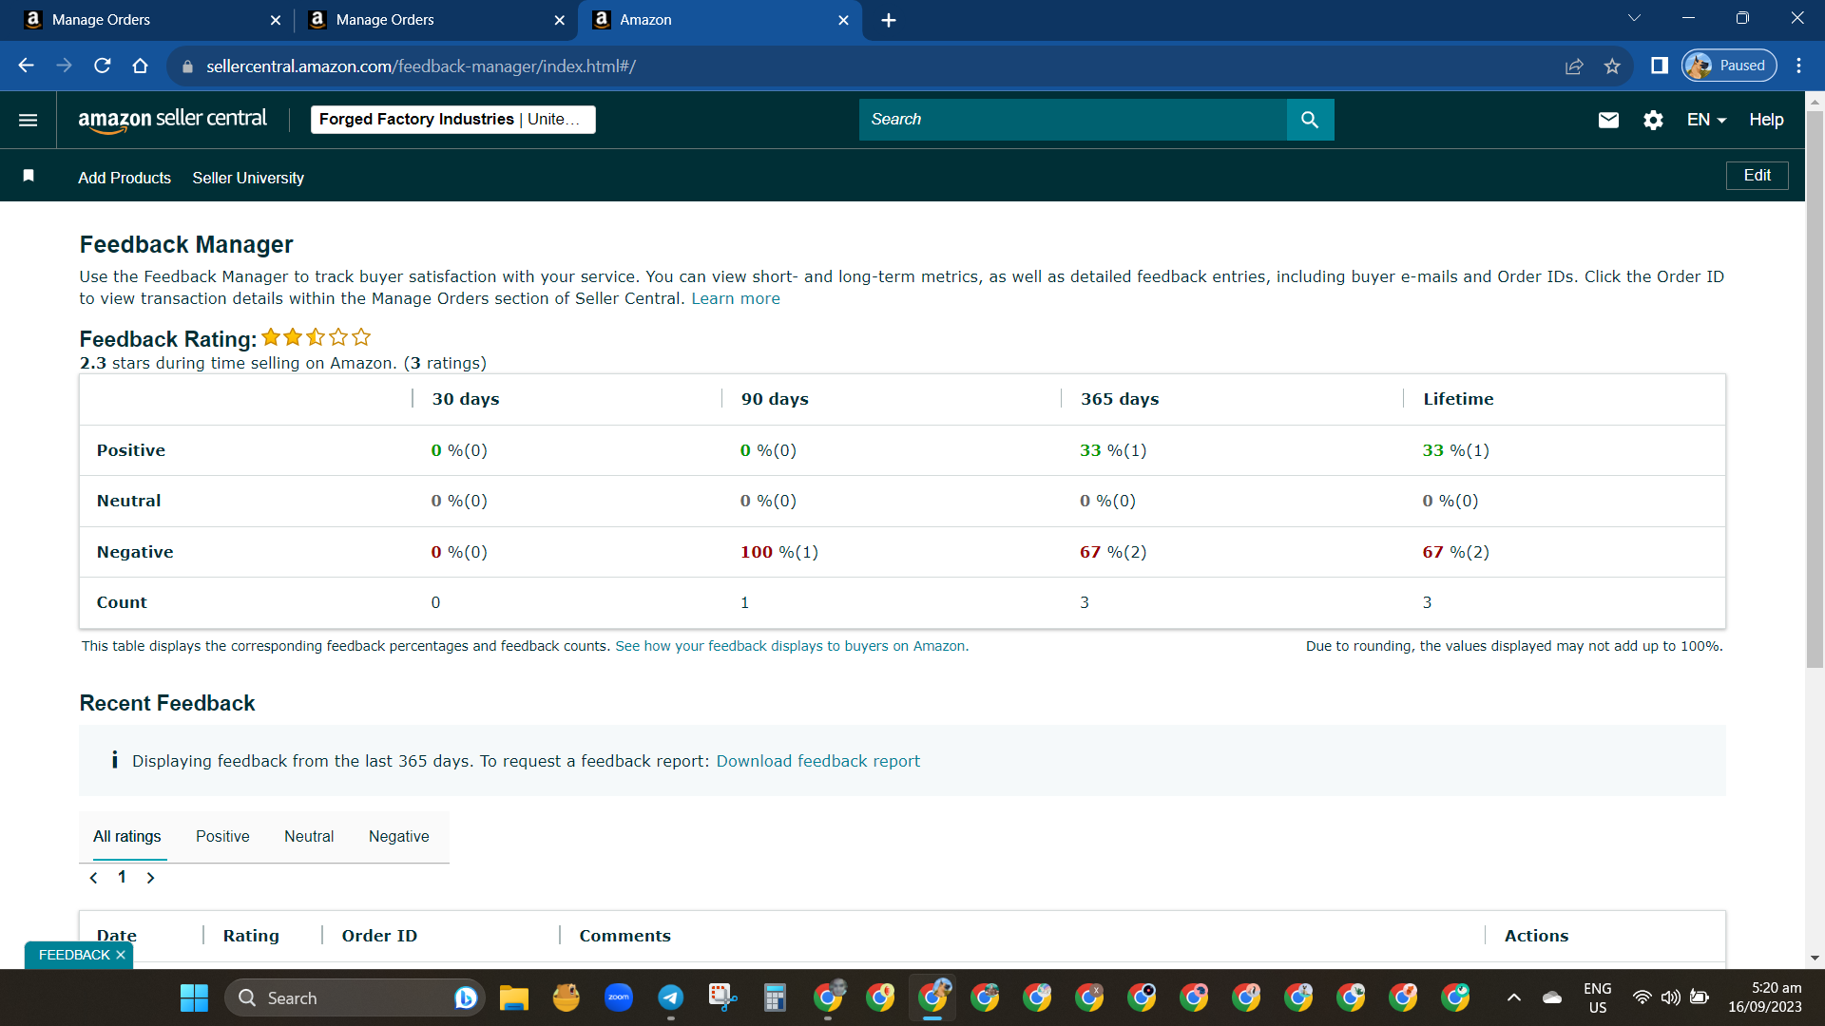Click the feedback rating stars
Viewport: 1825px width, 1026px height.
[x=317, y=337]
